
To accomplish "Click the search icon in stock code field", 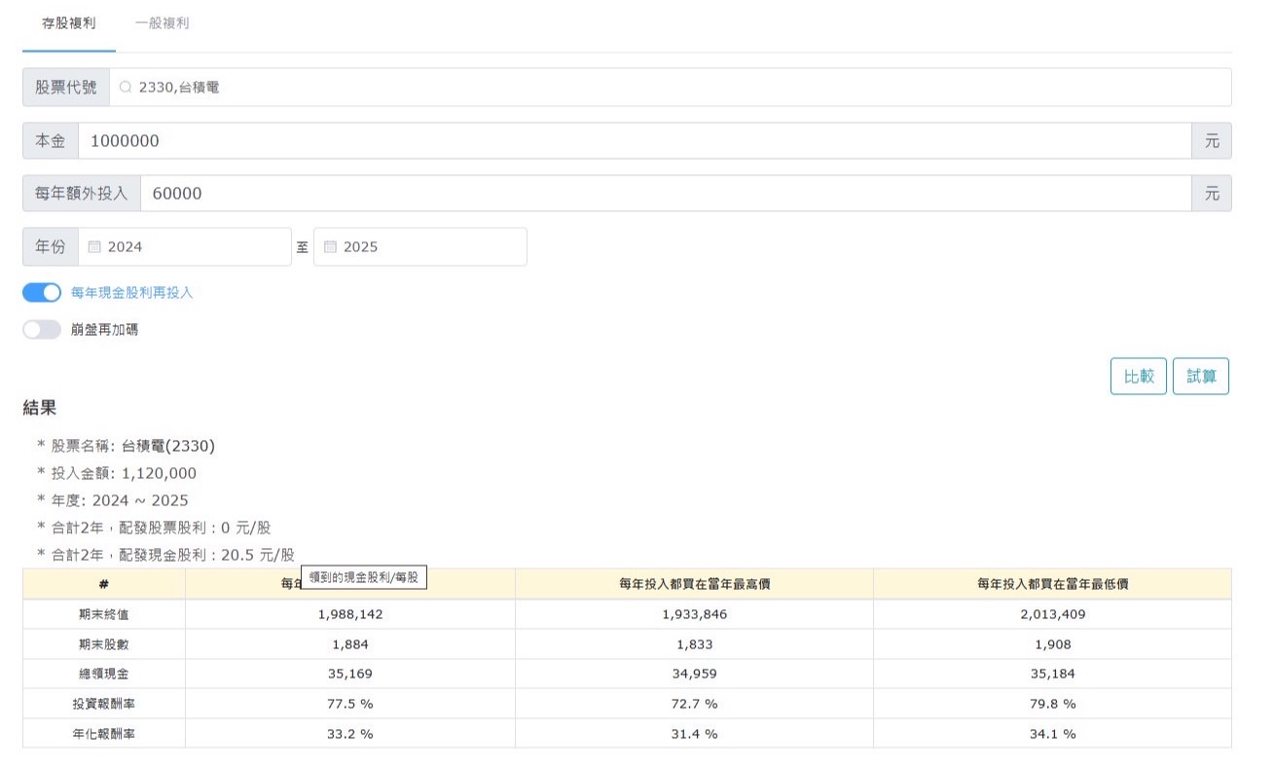I will pos(125,88).
